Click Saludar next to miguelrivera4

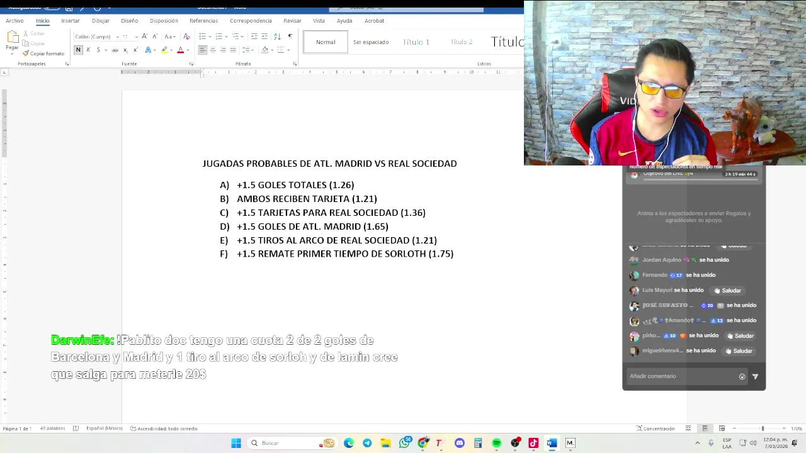coord(739,351)
